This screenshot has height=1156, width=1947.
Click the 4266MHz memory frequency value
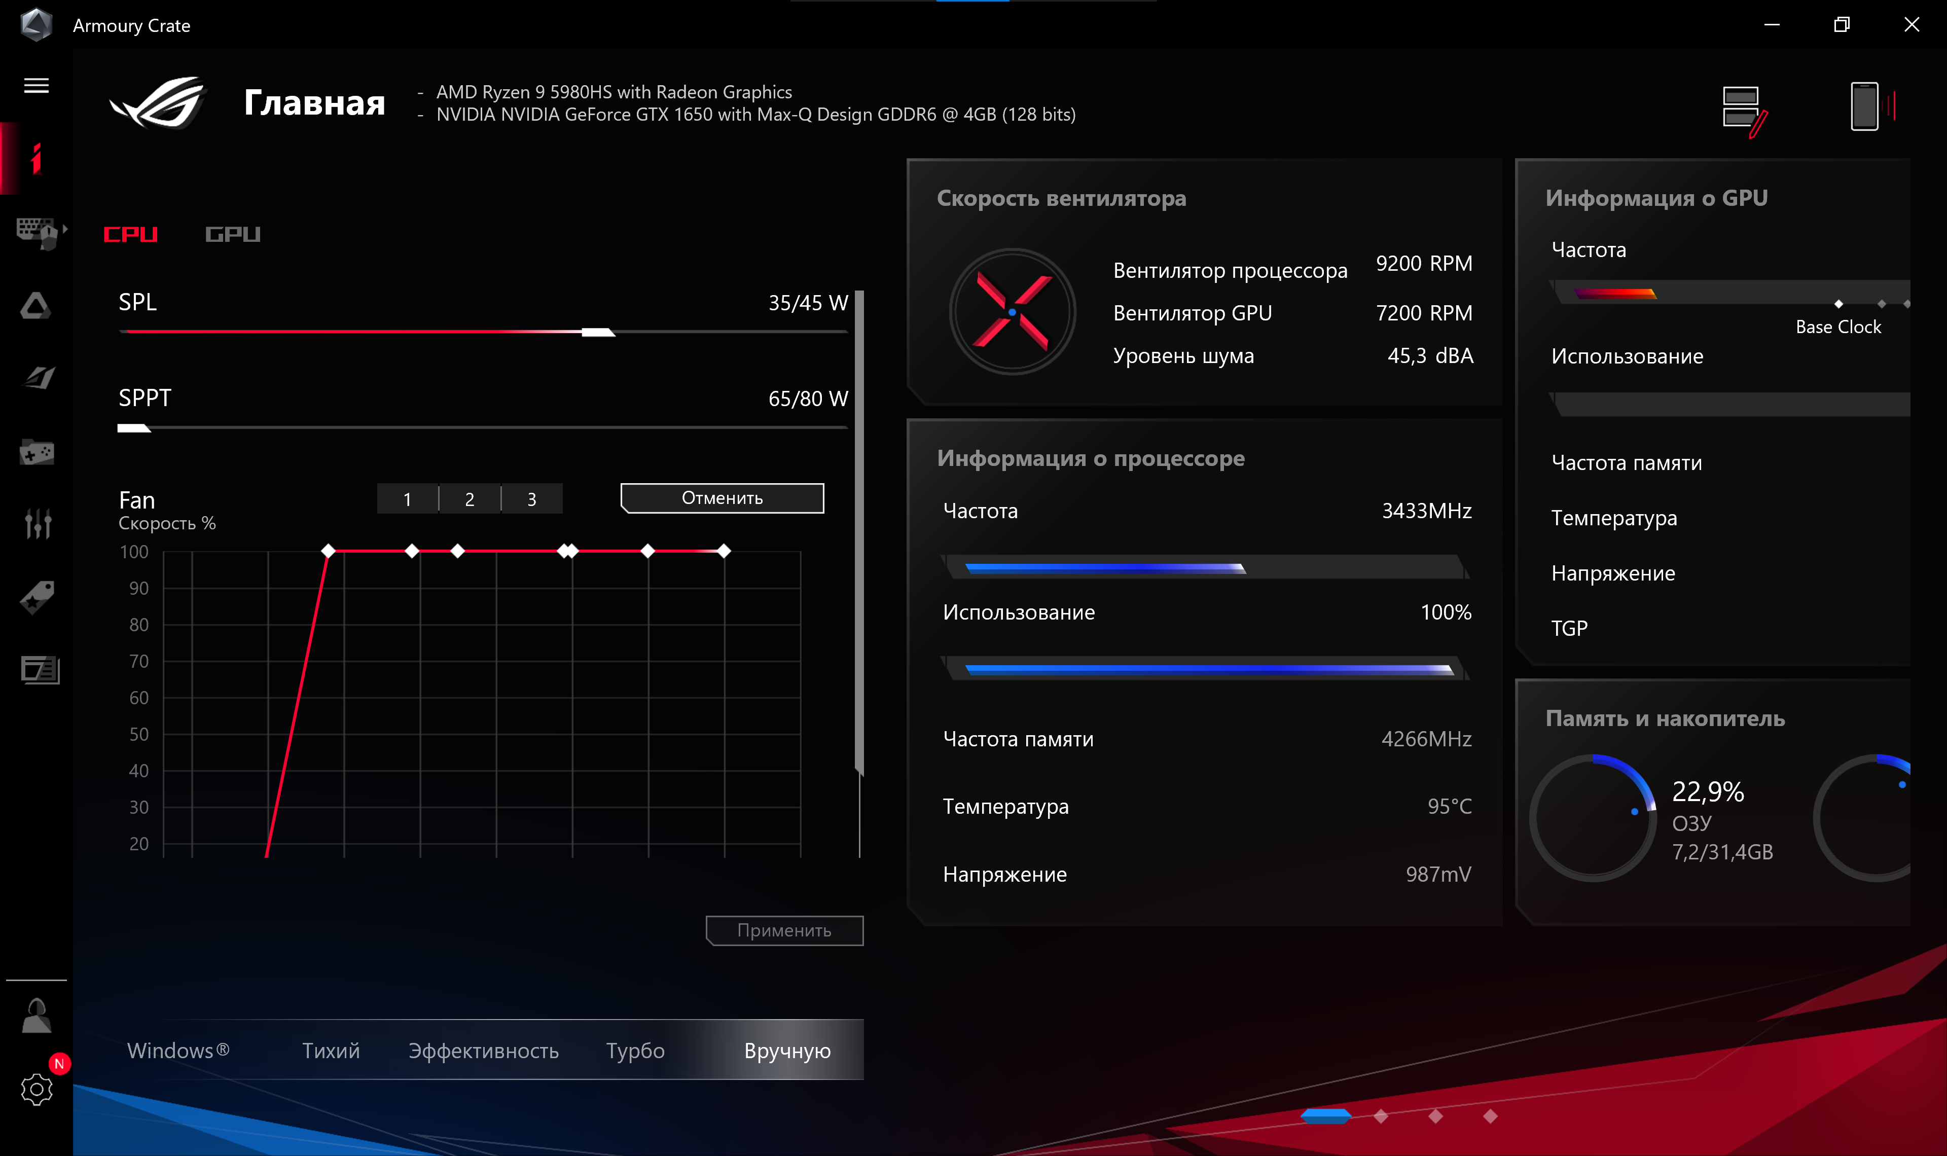pos(1426,738)
